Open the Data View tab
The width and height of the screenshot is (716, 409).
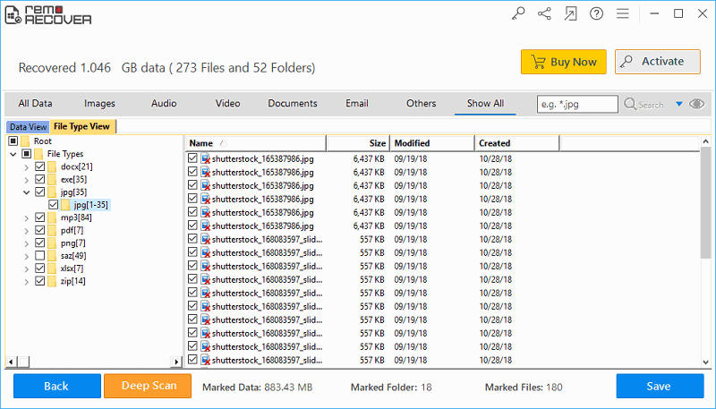pyautogui.click(x=29, y=127)
